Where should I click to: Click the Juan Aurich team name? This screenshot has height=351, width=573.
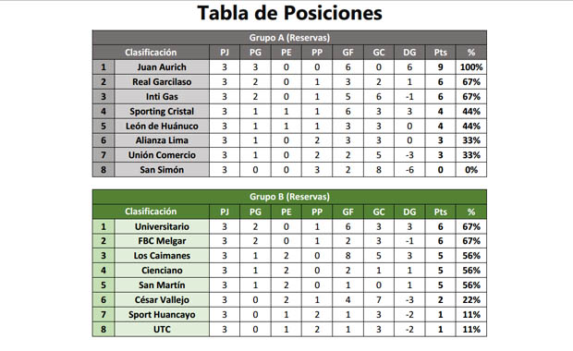tap(162, 67)
